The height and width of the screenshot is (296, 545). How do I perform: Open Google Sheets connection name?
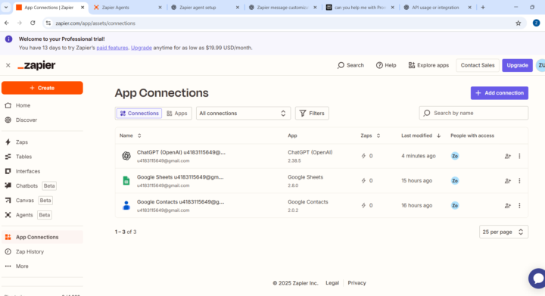click(x=180, y=177)
